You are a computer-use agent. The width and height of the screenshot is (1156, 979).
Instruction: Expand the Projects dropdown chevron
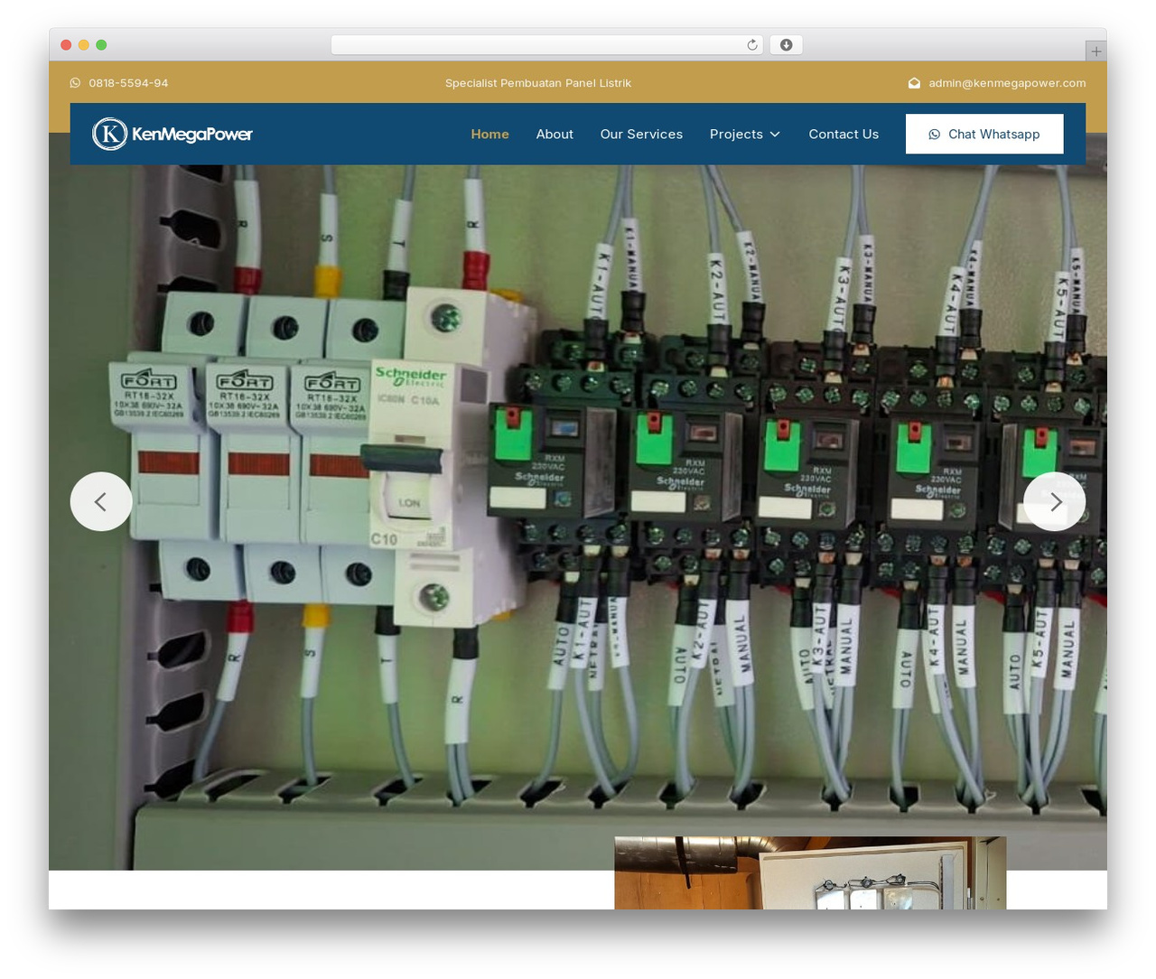tap(774, 135)
